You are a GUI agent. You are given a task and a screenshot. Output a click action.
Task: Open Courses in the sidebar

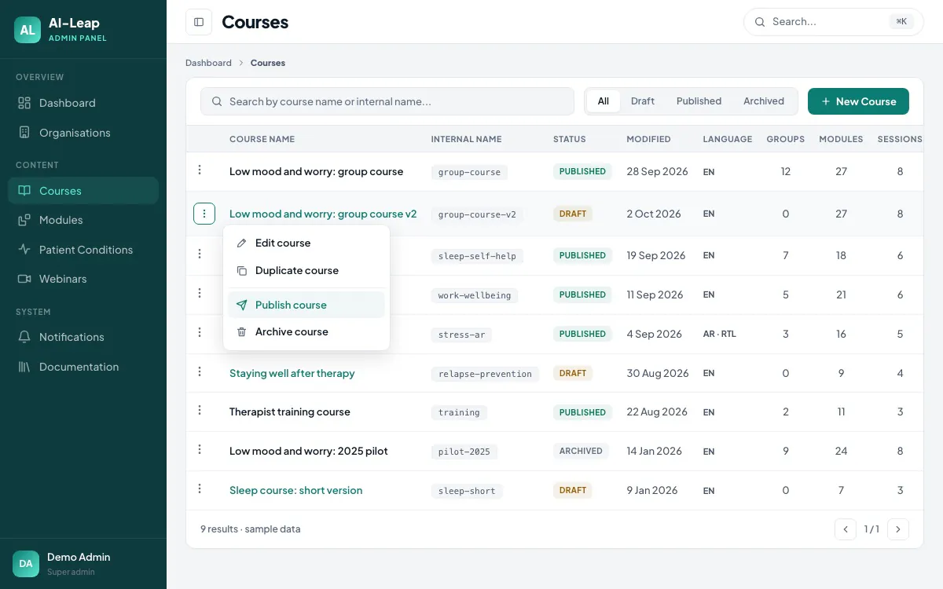click(x=83, y=191)
